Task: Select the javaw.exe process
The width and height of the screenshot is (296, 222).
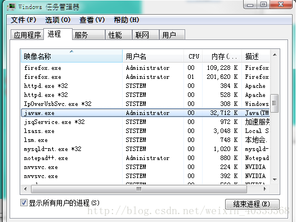Action: coord(145,113)
